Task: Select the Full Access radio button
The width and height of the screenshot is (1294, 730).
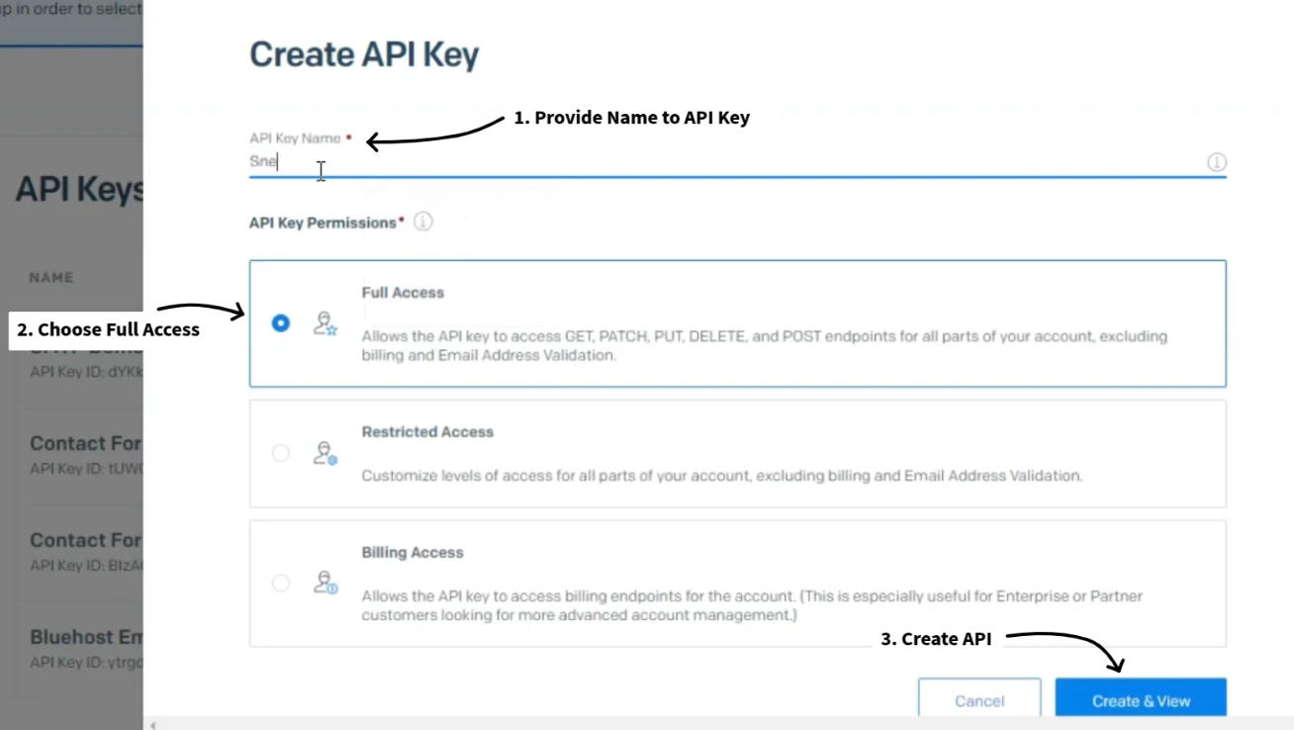Action: [x=281, y=322]
